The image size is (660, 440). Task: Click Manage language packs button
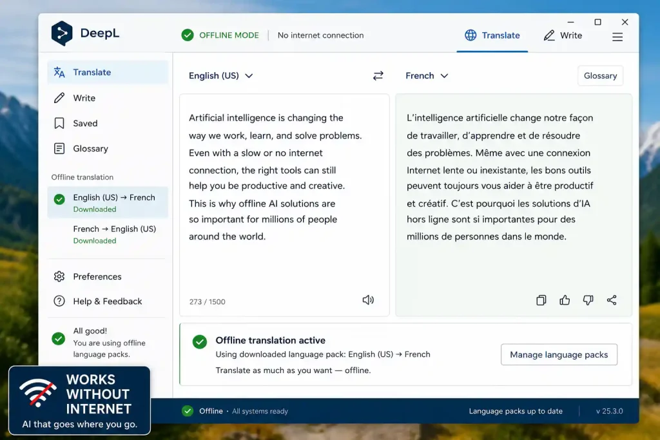[559, 354]
